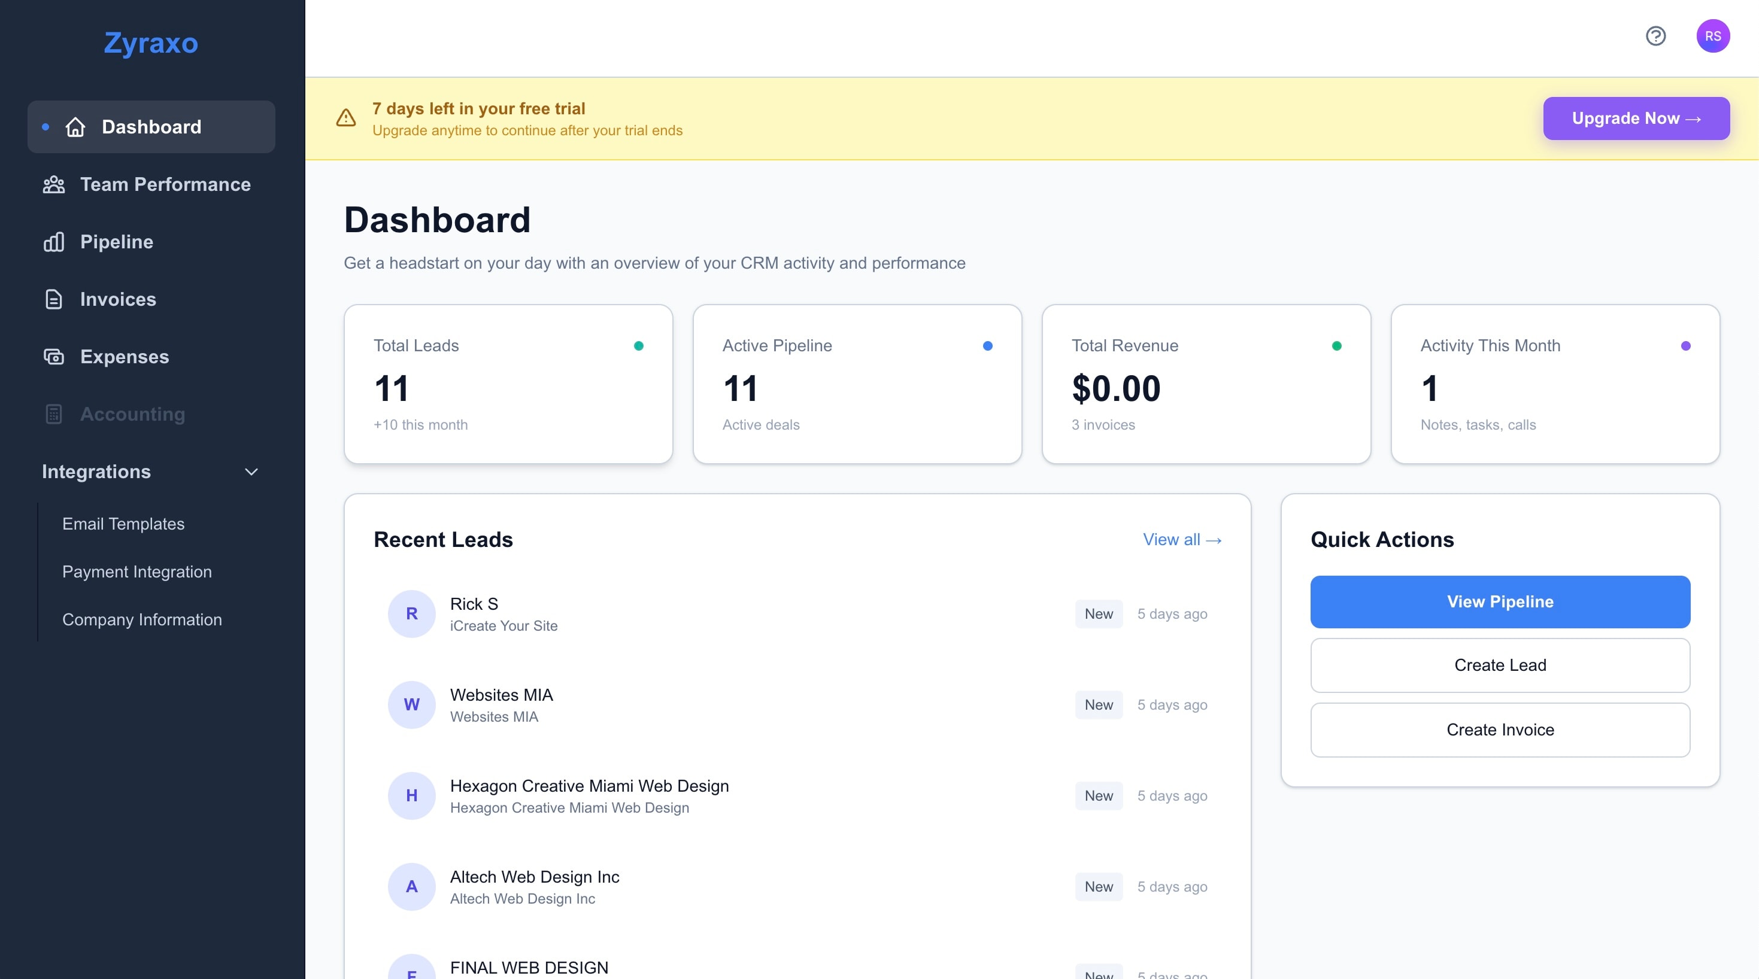1759x979 pixels.
Task: Click the RS profile avatar
Action: 1714,35
